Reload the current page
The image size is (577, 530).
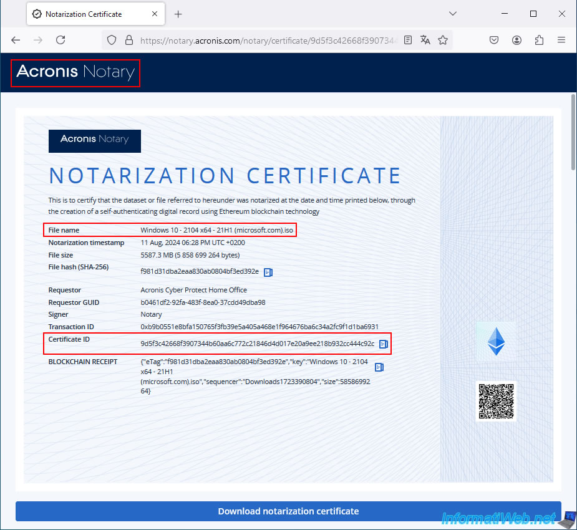coord(61,40)
